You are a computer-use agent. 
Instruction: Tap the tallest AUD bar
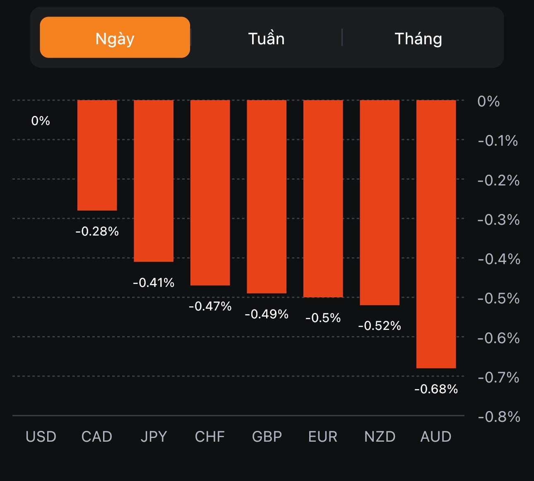(x=436, y=234)
